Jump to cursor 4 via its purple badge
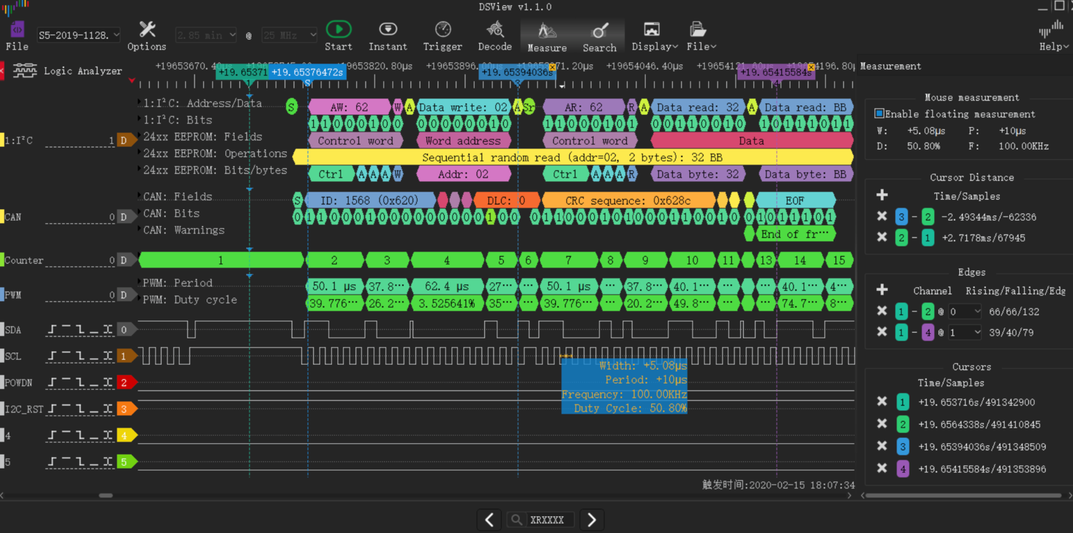Image resolution: width=1073 pixels, height=533 pixels. tap(903, 469)
